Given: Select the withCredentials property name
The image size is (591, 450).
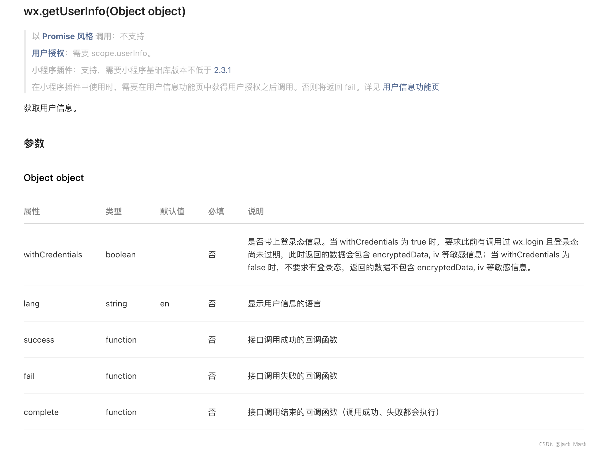Looking at the screenshot, I should point(53,254).
